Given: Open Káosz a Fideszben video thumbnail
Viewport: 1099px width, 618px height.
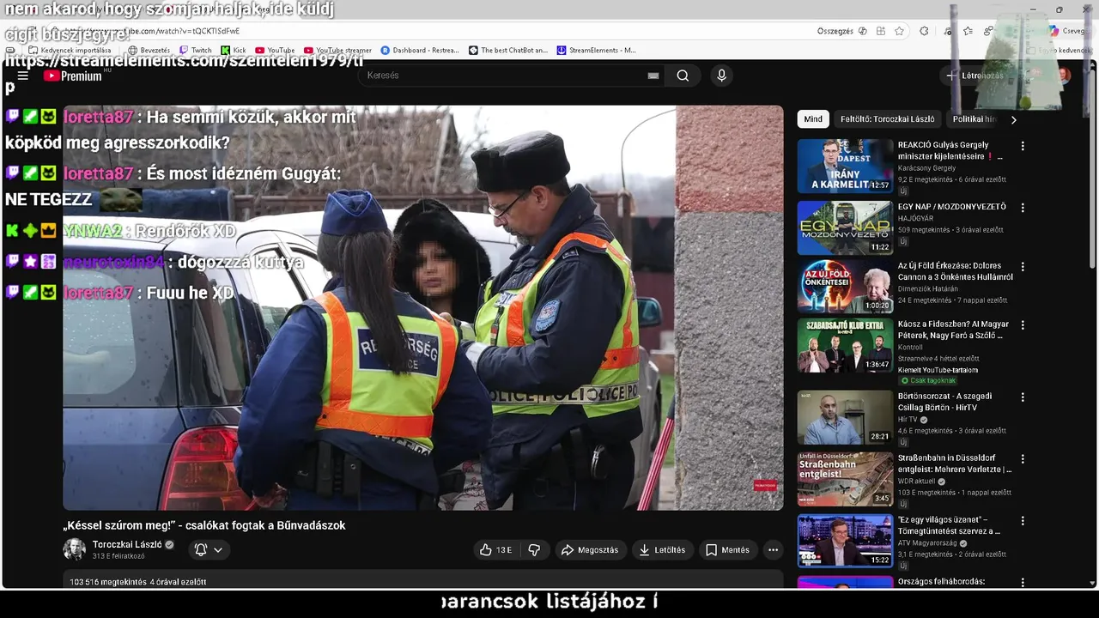Looking at the screenshot, I should tap(845, 346).
